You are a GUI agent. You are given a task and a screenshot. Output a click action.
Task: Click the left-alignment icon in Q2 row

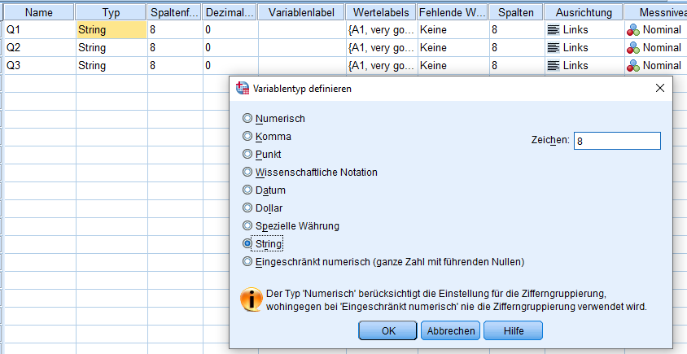[x=553, y=47]
